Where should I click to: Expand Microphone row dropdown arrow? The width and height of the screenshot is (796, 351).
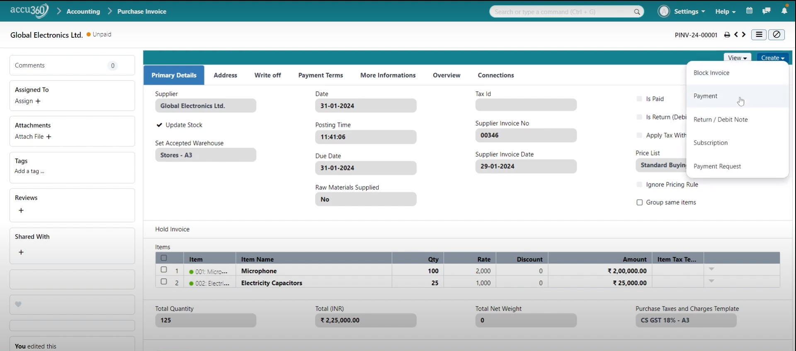(711, 269)
